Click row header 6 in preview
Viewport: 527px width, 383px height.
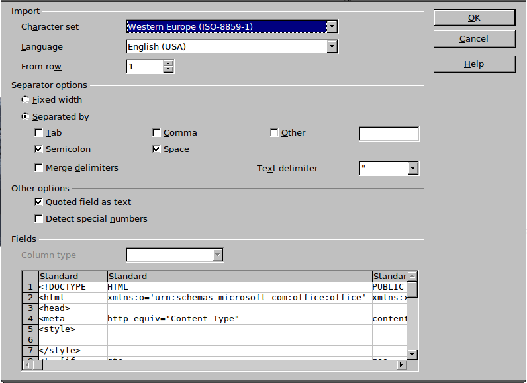[30, 340]
